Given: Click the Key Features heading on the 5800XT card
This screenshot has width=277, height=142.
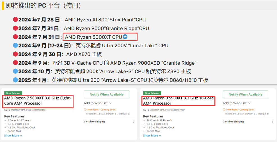Looking at the screenshot, I should [x=14, y=116].
